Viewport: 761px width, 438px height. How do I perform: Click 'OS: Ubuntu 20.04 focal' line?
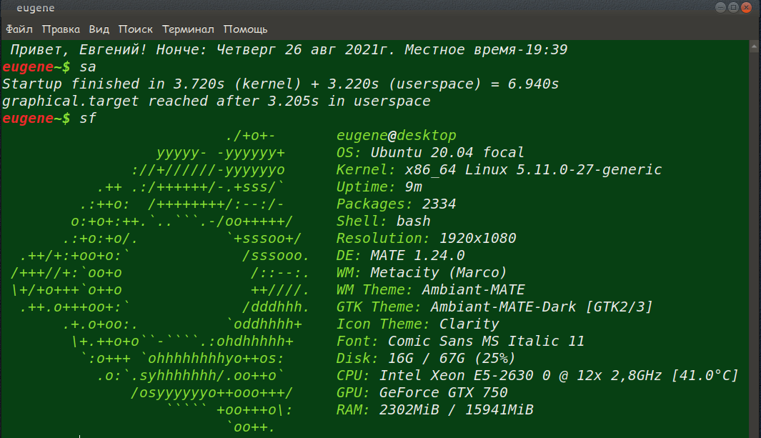(x=430, y=152)
